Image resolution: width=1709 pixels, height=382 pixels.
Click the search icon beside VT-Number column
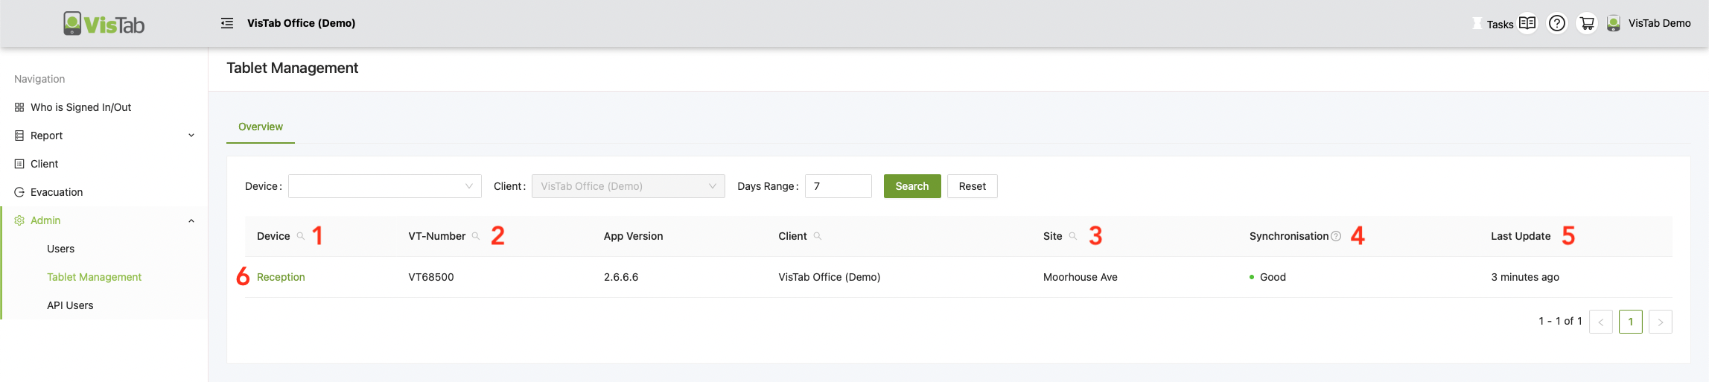coord(476,236)
